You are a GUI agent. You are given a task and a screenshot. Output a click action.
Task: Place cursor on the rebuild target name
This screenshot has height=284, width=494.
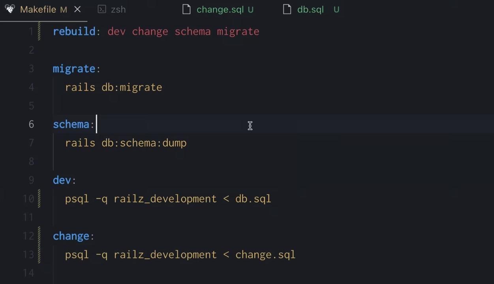pyautogui.click(x=74, y=32)
